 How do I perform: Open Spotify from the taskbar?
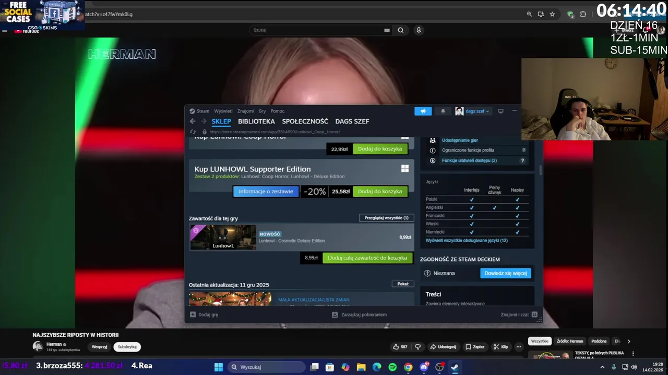click(x=392, y=367)
